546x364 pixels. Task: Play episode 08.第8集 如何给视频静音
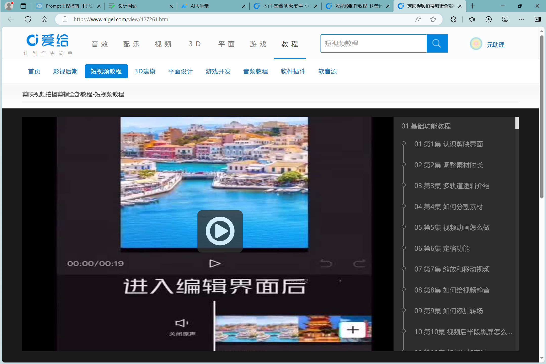(x=452, y=290)
